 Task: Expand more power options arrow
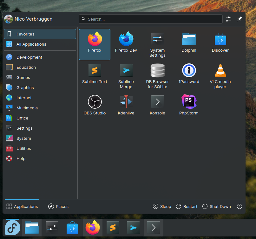[x=240, y=206]
